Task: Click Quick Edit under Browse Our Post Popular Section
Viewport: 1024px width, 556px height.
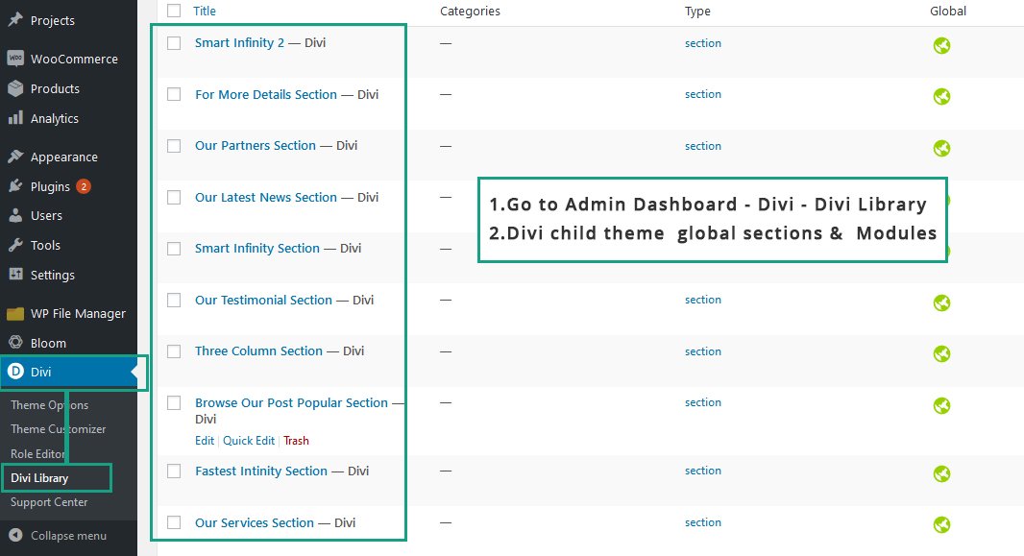Action: pos(249,441)
